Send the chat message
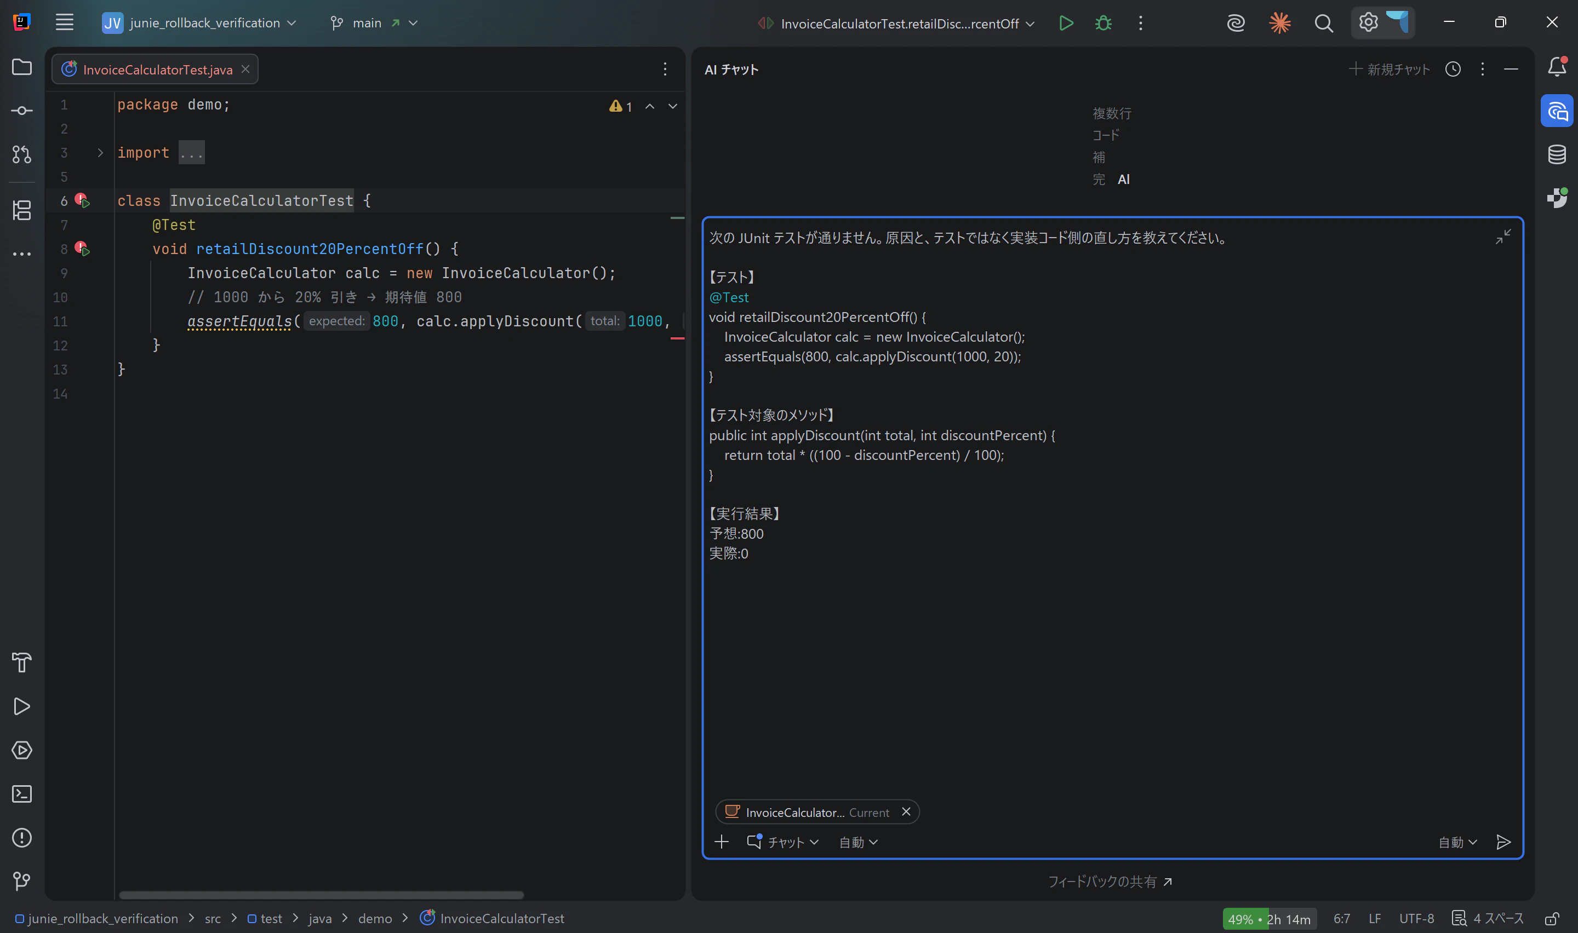 tap(1502, 843)
